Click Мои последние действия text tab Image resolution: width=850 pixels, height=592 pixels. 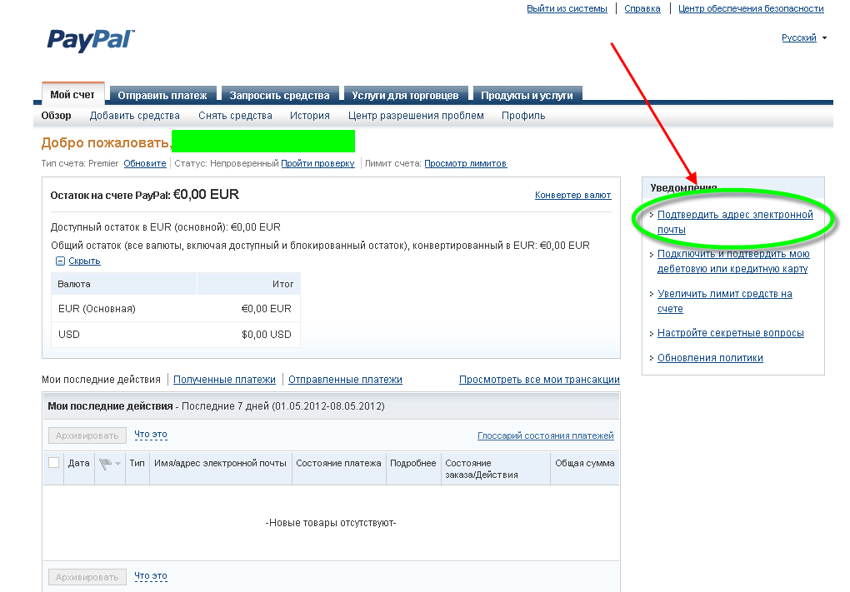click(102, 380)
